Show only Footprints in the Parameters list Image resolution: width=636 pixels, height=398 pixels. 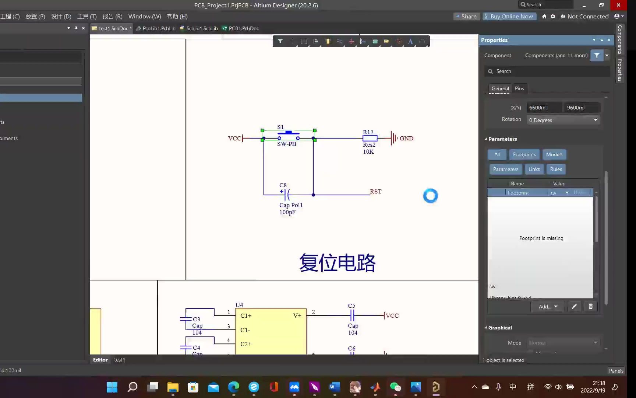(x=524, y=154)
